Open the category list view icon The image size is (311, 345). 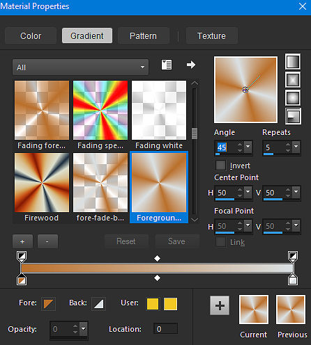click(167, 65)
